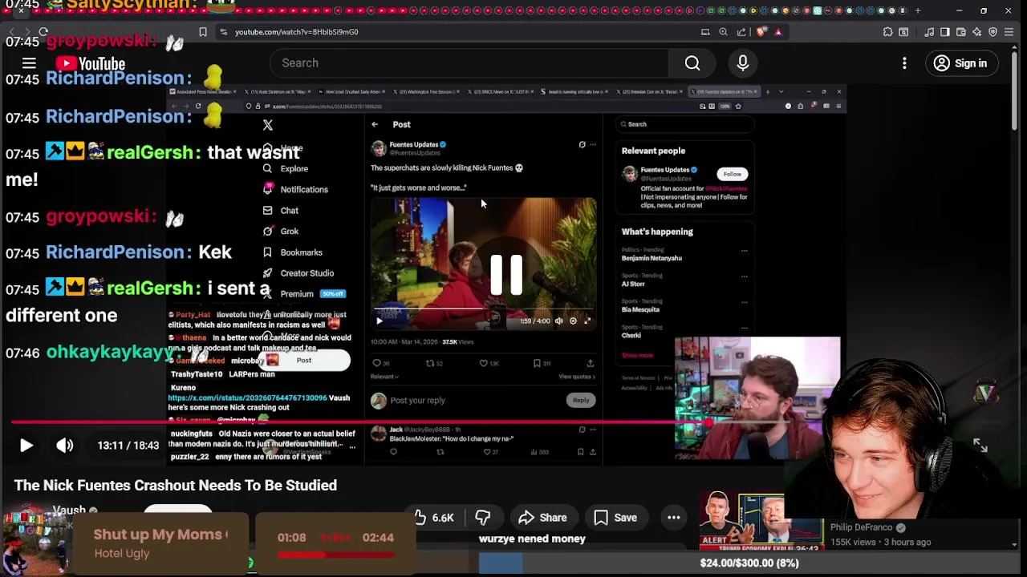Open YouTube settings three-dot menu

click(x=904, y=63)
